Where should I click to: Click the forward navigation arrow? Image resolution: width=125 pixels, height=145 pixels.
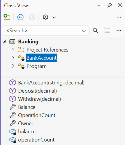(x=32, y=17)
